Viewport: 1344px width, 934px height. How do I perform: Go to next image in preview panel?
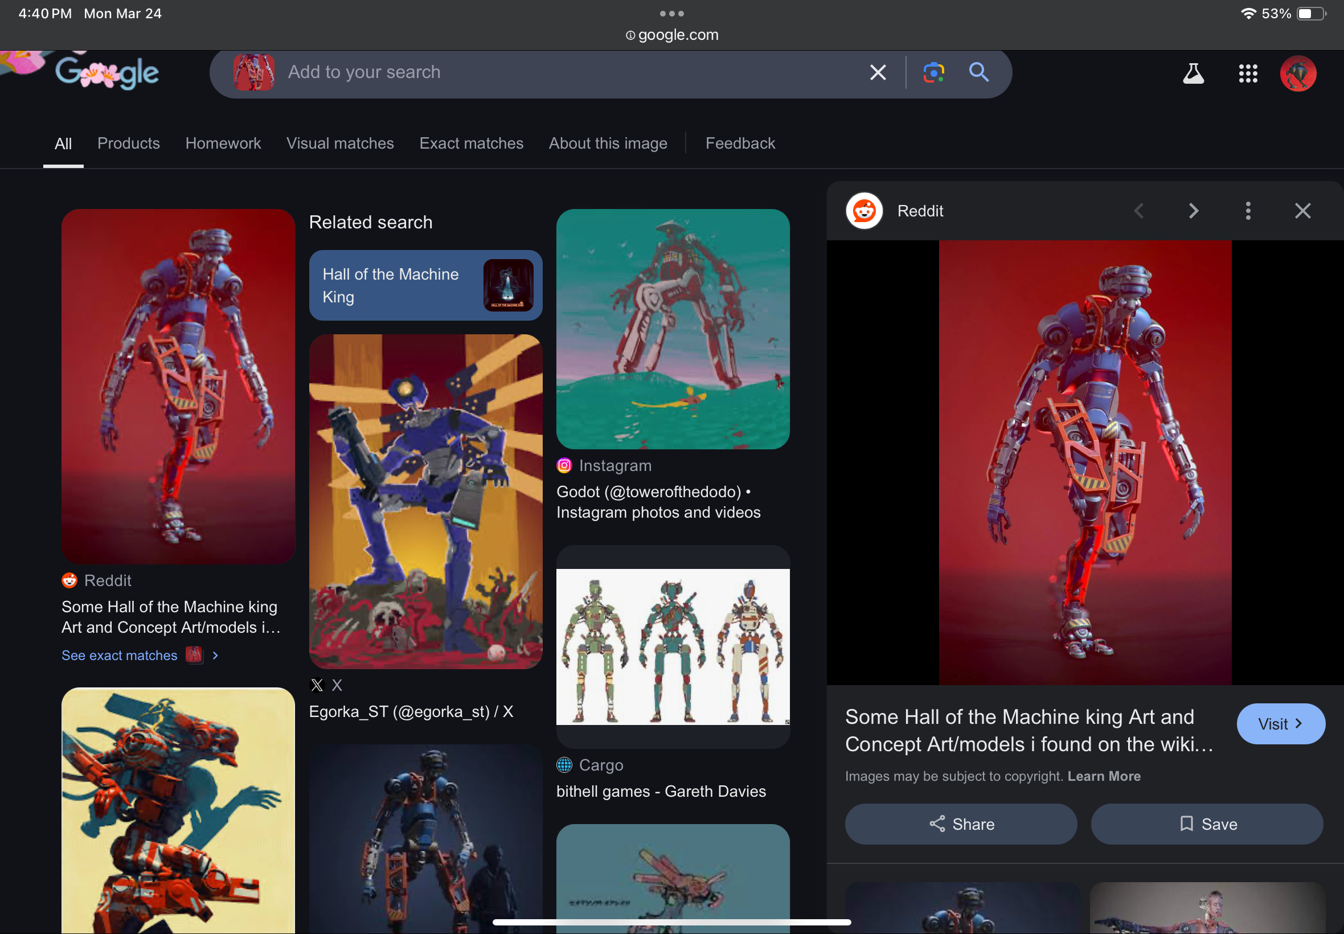pyautogui.click(x=1193, y=211)
